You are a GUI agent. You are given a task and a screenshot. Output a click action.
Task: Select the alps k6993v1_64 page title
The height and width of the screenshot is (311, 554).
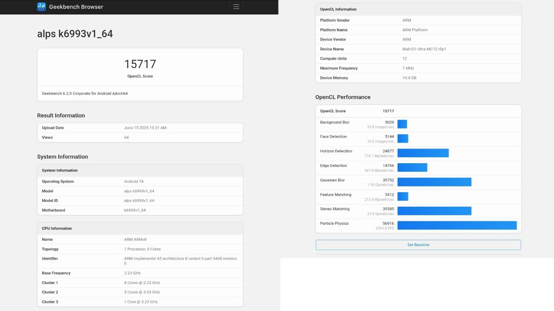(x=75, y=34)
